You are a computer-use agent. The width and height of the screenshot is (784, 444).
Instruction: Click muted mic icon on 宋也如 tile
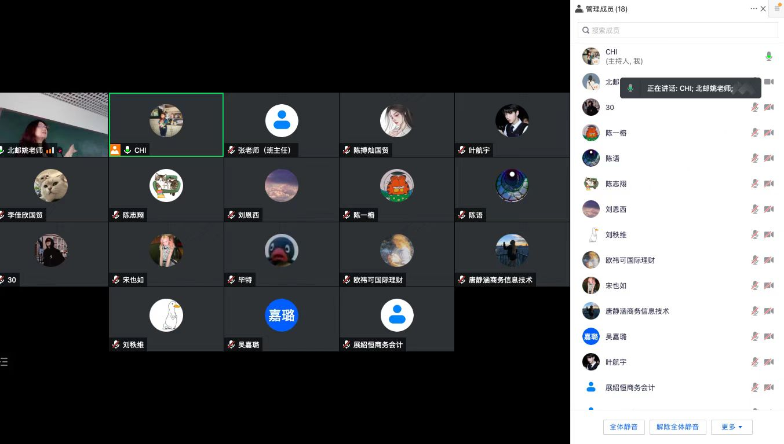[x=116, y=280]
